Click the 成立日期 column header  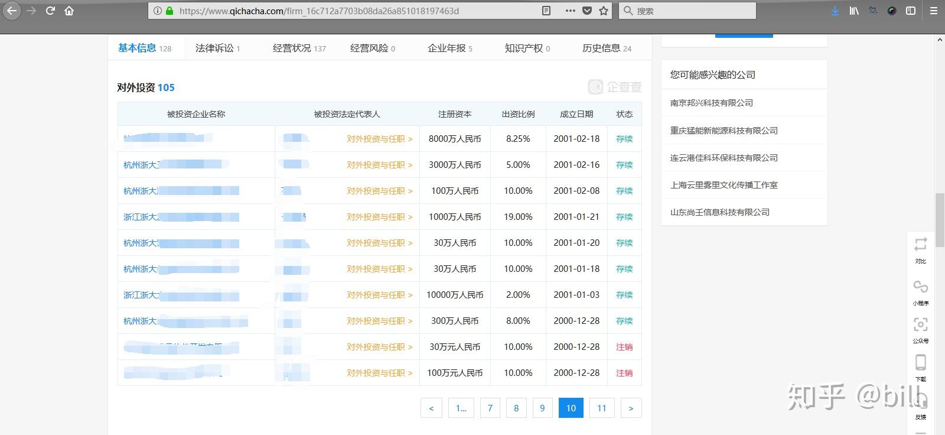[x=576, y=114]
